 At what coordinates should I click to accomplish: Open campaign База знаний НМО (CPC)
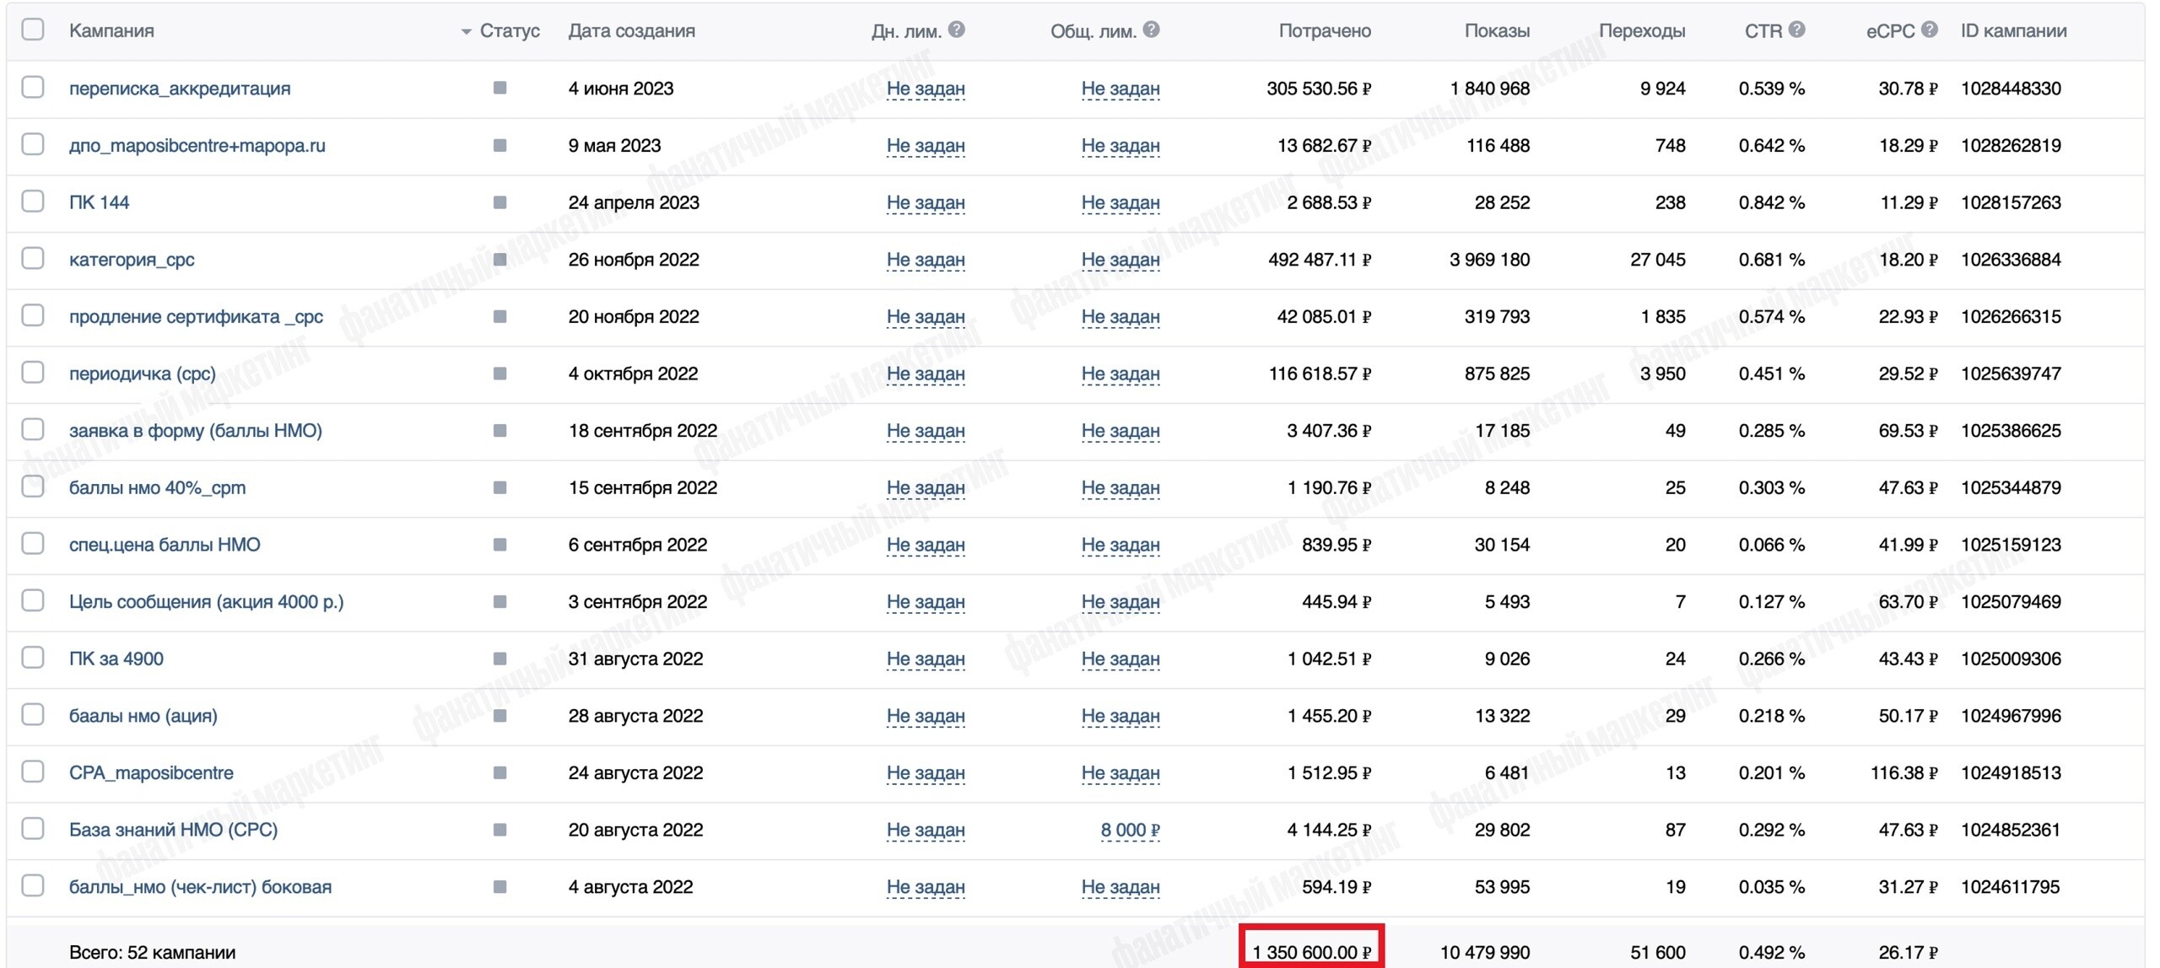point(173,830)
